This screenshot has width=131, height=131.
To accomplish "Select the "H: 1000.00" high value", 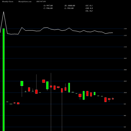I will click(x=70, y=6).
